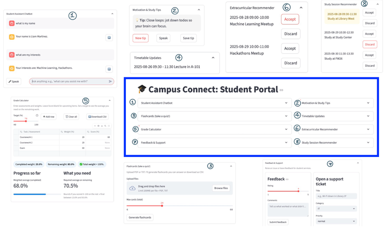Viewport: 388px width, 230px height.
Task: Play audio for the Liam Martinez reply
Action: coord(109,38)
